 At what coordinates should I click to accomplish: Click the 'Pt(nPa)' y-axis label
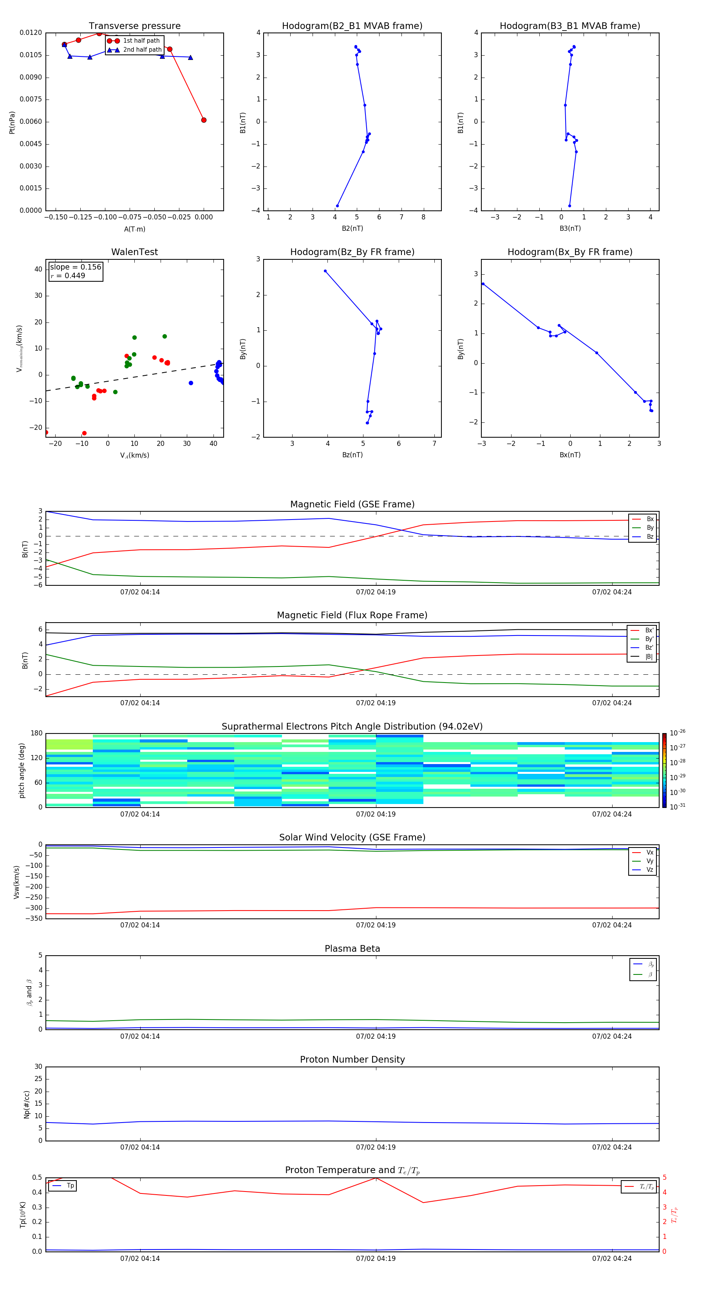[x=12, y=123]
